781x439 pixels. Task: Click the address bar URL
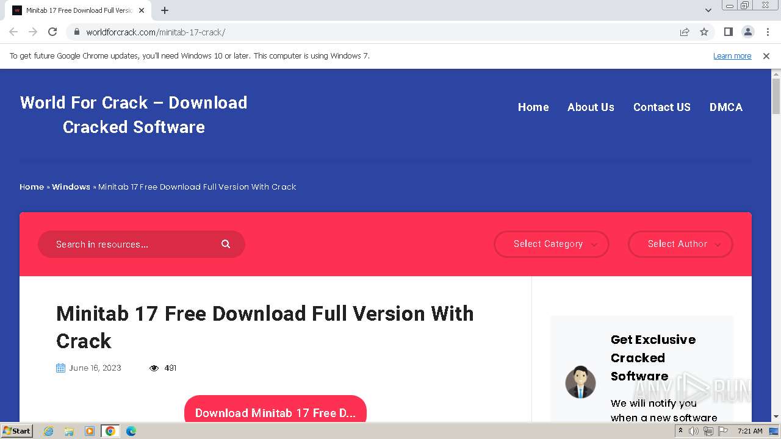(x=156, y=32)
